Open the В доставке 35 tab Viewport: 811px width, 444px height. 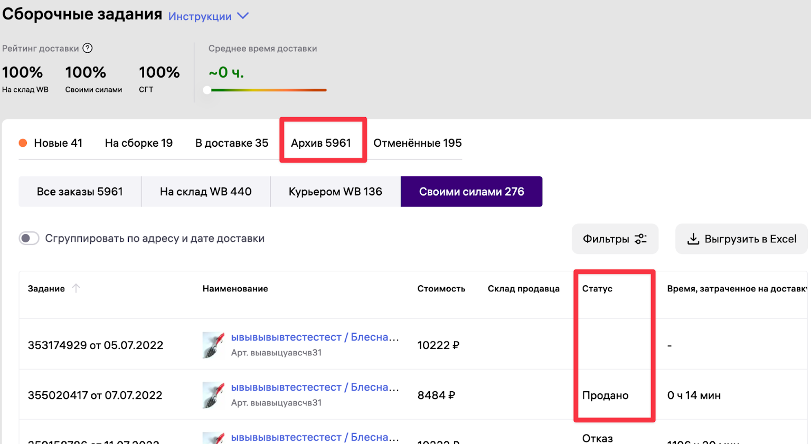[232, 143]
